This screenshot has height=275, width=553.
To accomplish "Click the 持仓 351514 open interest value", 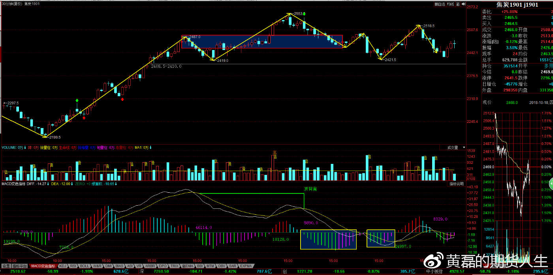I will pyautogui.click(x=510, y=66).
